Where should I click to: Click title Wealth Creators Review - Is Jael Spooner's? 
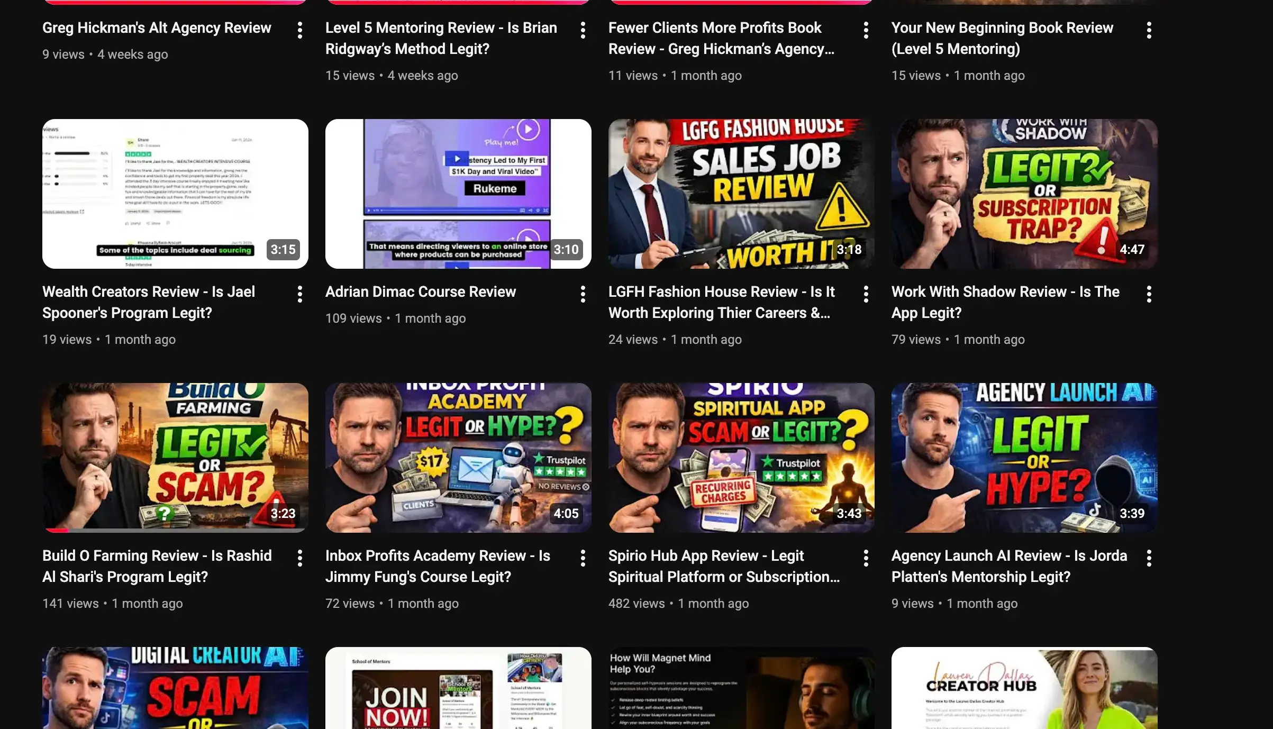point(149,302)
